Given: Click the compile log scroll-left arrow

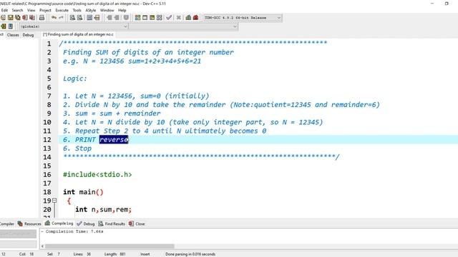Looking at the screenshot, I should click(42, 246).
